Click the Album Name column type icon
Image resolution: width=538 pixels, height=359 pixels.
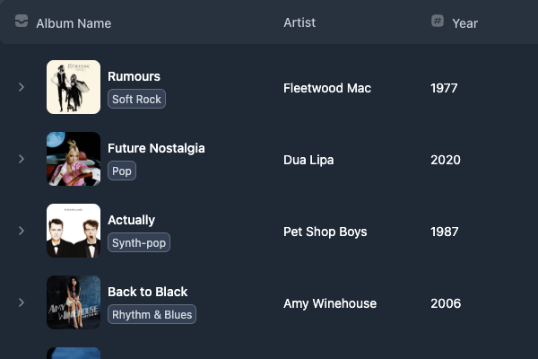22,21
